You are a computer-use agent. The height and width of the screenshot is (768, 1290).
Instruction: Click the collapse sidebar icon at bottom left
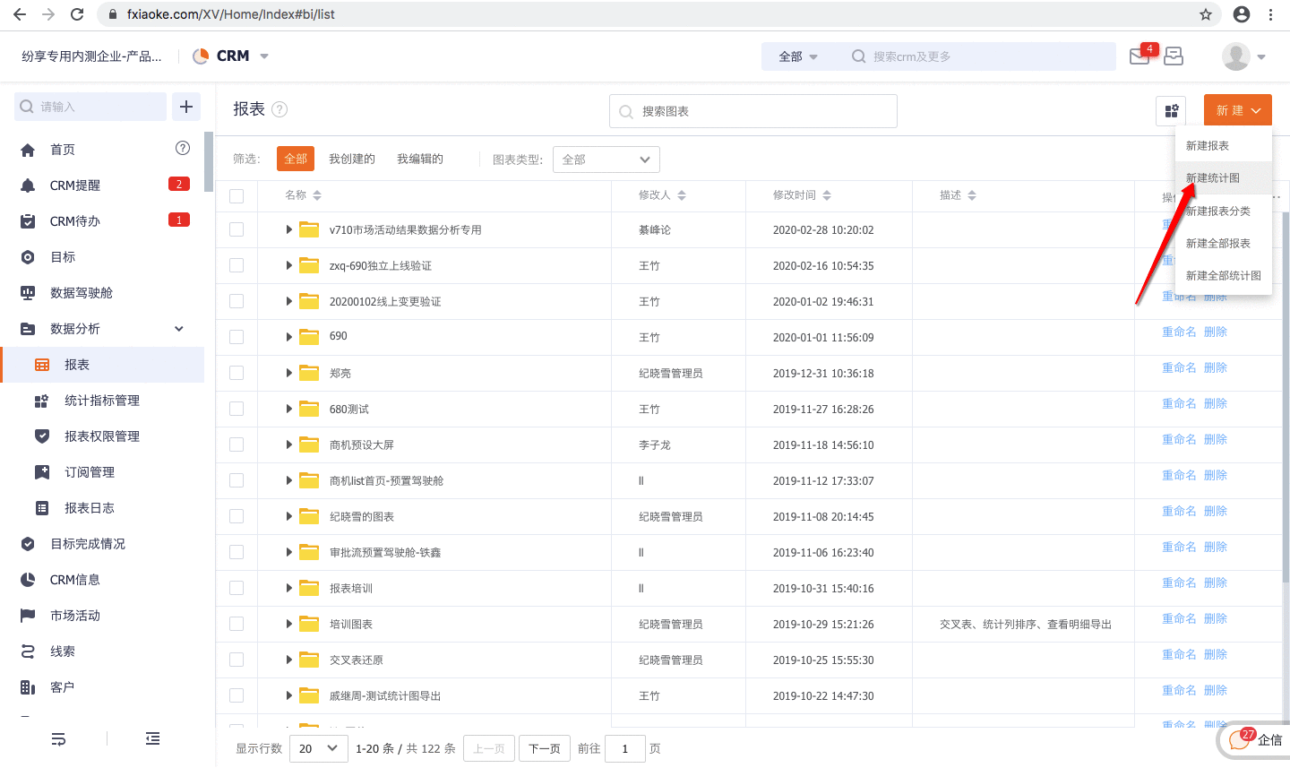(x=58, y=739)
